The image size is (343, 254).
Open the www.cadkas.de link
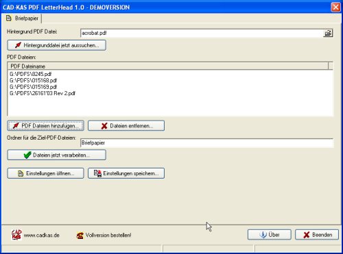(41, 235)
